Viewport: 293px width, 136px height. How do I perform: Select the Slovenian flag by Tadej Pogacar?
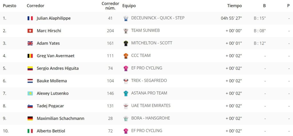pos(30,106)
